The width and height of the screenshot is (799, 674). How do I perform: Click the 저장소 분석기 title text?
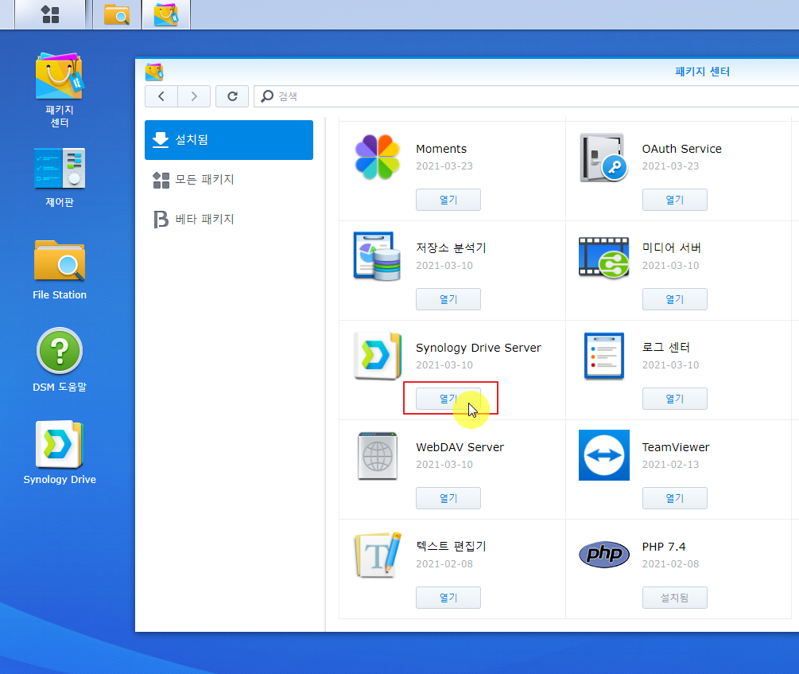(x=451, y=248)
